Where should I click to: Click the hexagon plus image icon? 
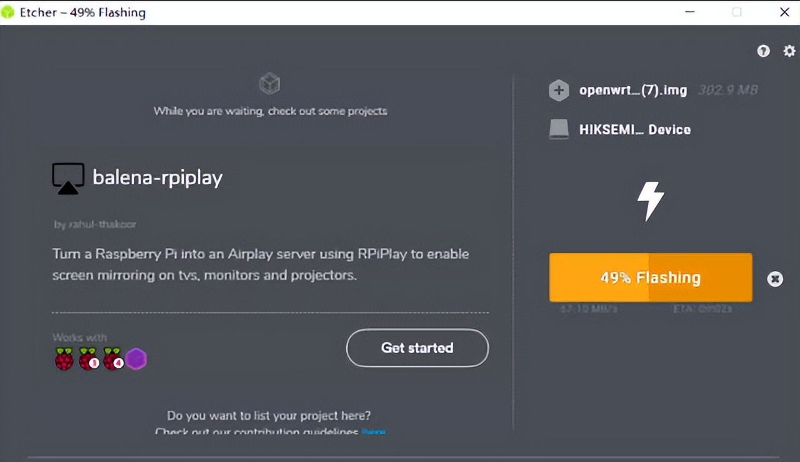coord(558,91)
